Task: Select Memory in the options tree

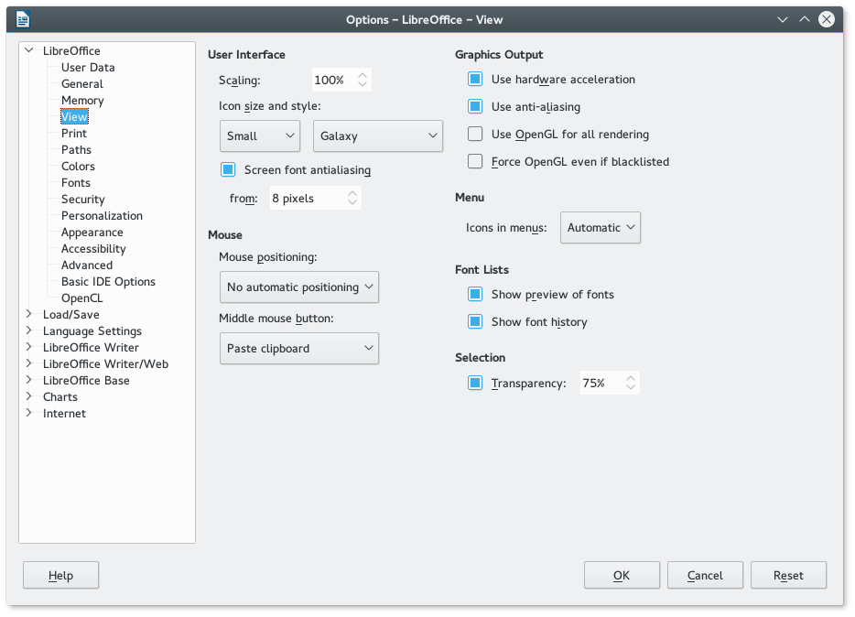Action: point(82,101)
